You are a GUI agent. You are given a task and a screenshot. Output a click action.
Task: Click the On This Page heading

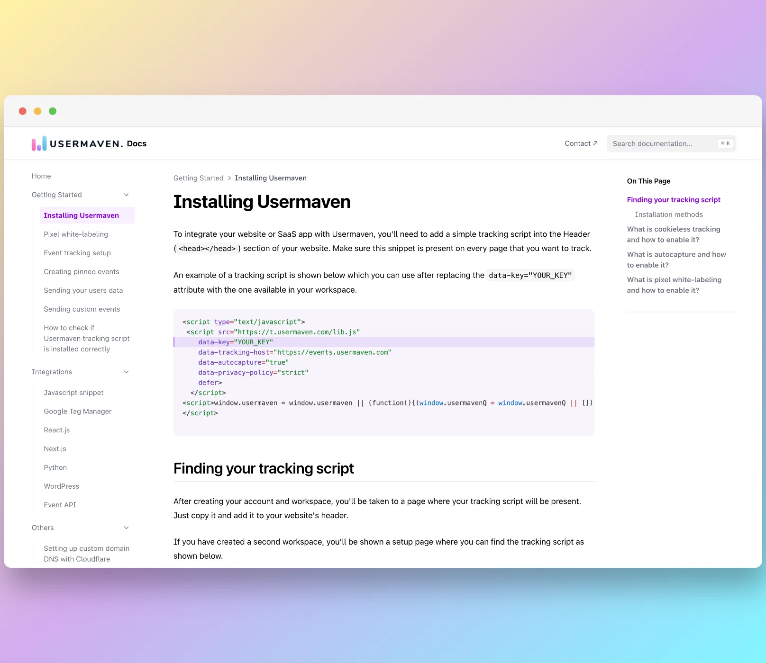[x=648, y=181]
